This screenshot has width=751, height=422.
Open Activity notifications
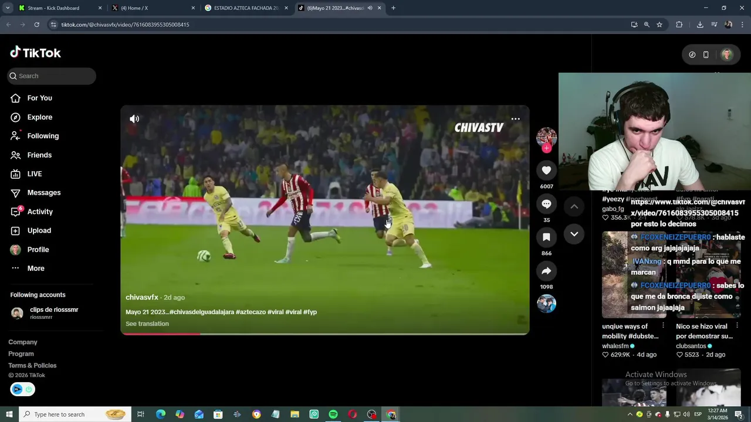pos(40,212)
